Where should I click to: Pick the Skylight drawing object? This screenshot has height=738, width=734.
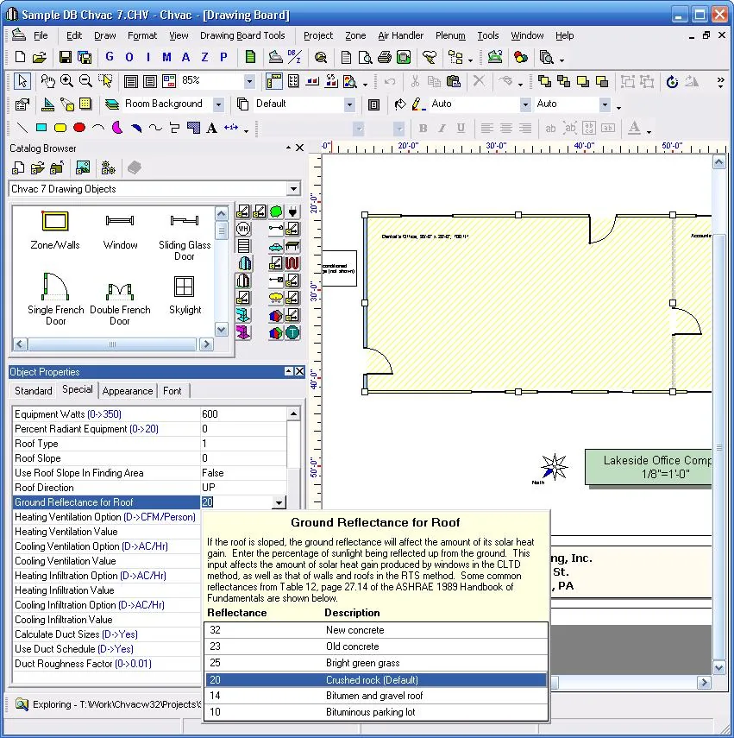[x=185, y=294]
